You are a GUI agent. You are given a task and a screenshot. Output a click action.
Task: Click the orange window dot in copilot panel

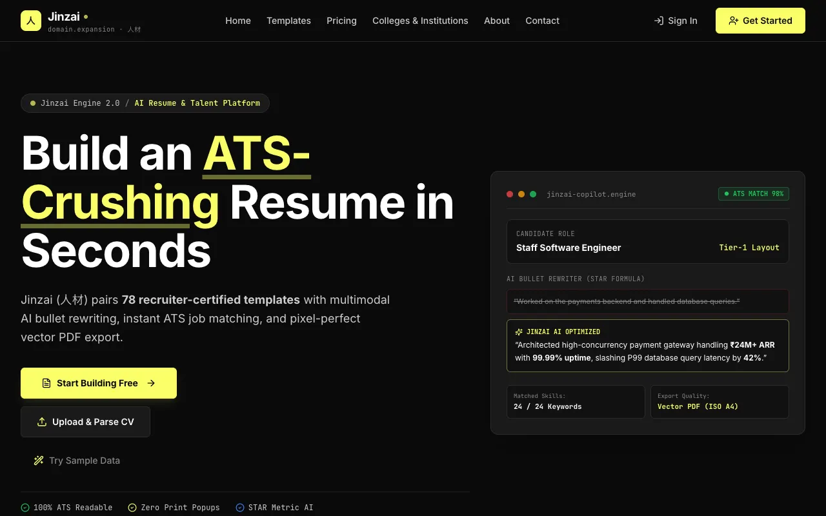pos(521,194)
